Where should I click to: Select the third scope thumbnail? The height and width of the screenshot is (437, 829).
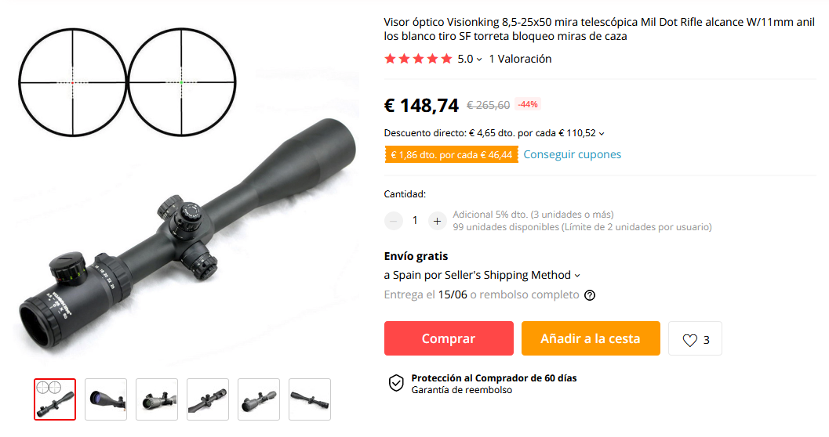point(157,399)
